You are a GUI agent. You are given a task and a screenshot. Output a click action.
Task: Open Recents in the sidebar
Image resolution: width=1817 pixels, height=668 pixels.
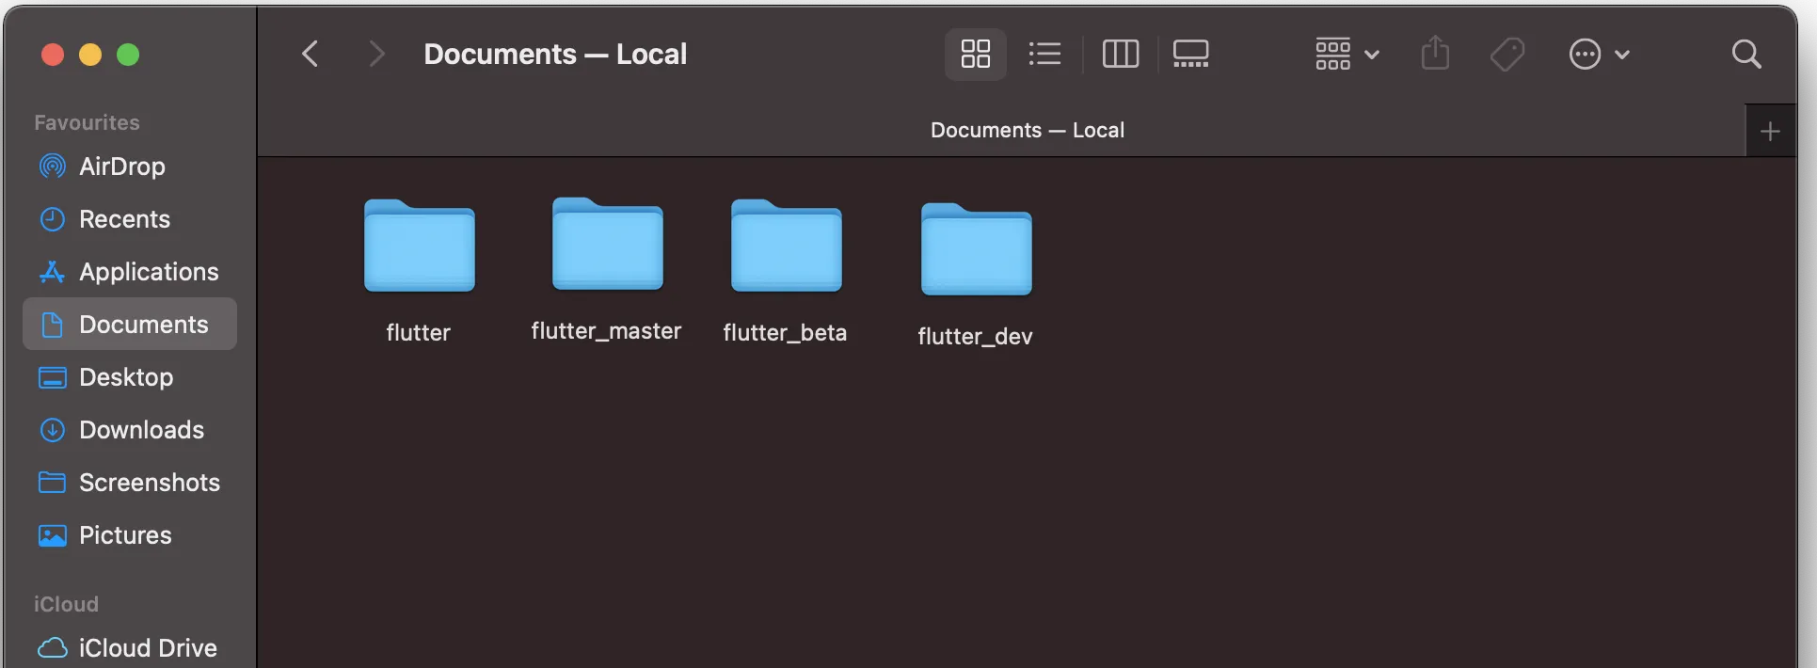pos(130,219)
